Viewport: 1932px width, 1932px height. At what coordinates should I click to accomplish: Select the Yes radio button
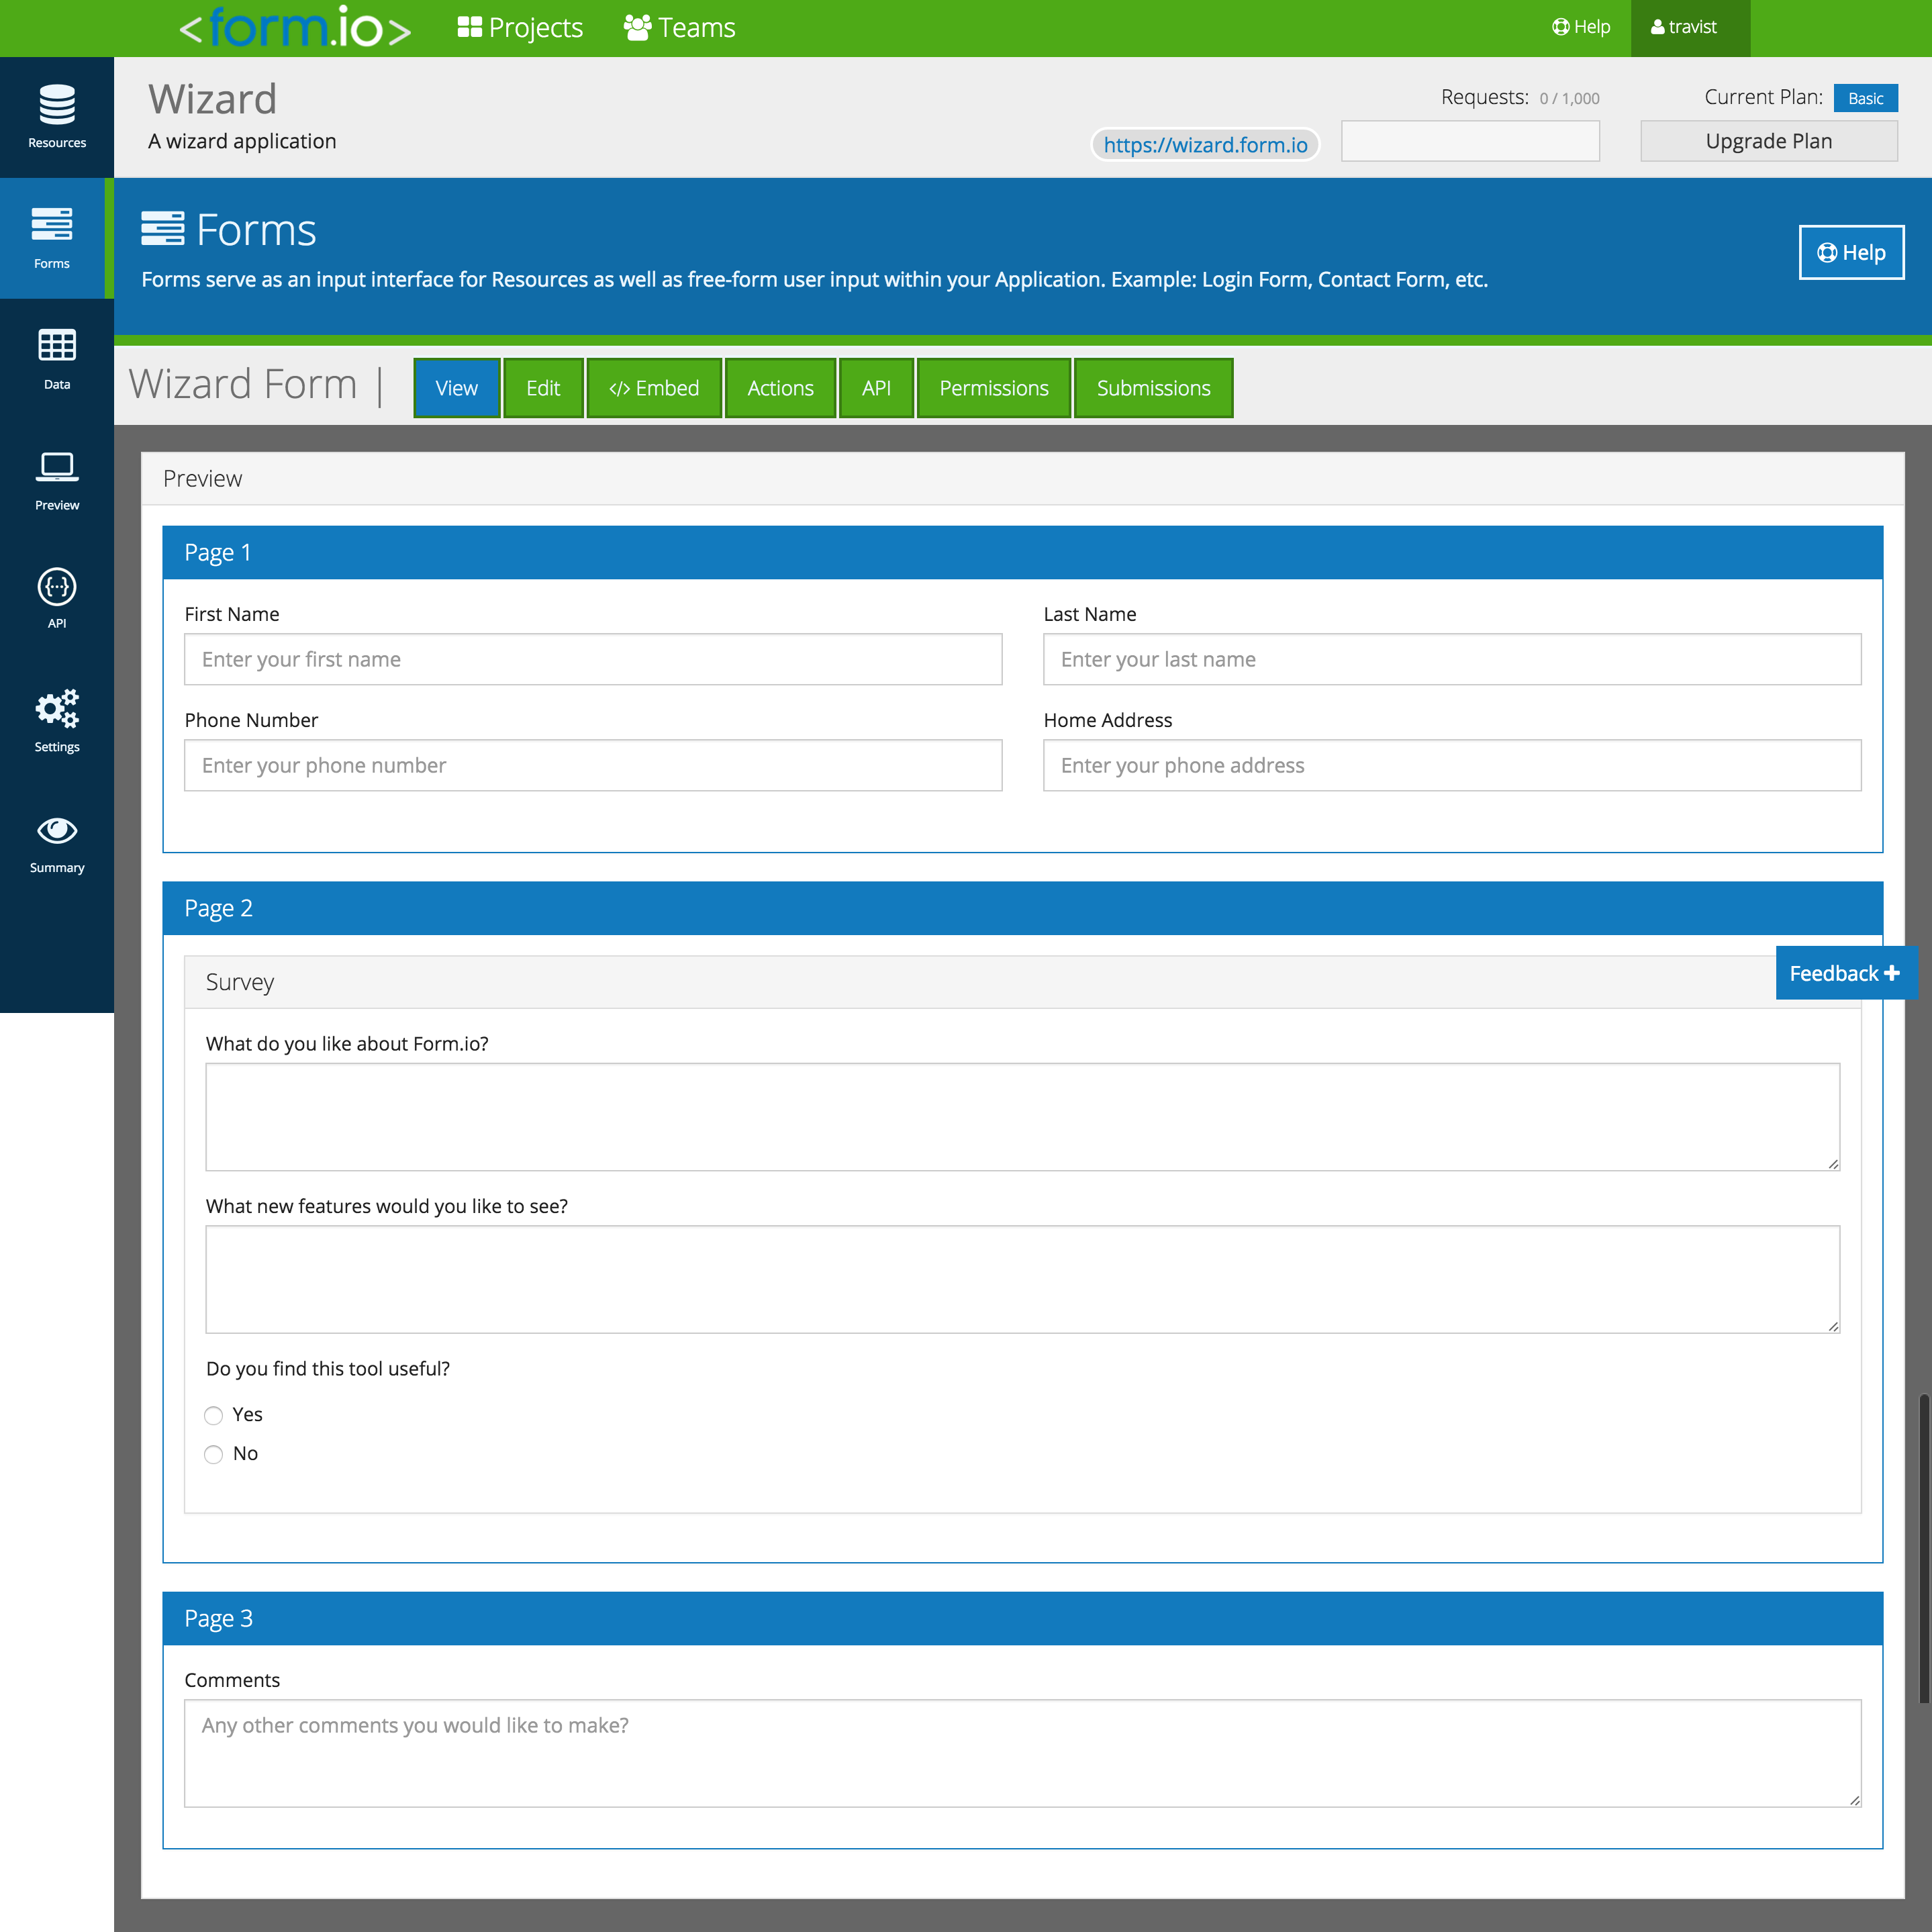[213, 1415]
